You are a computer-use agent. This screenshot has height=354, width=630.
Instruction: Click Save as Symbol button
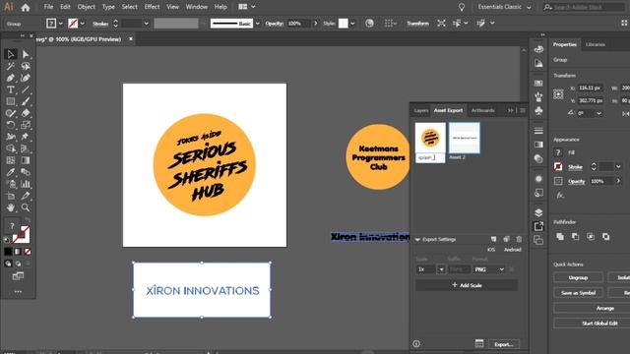click(578, 293)
